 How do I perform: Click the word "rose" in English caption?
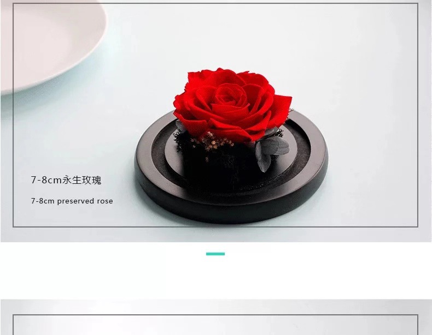tap(105, 201)
